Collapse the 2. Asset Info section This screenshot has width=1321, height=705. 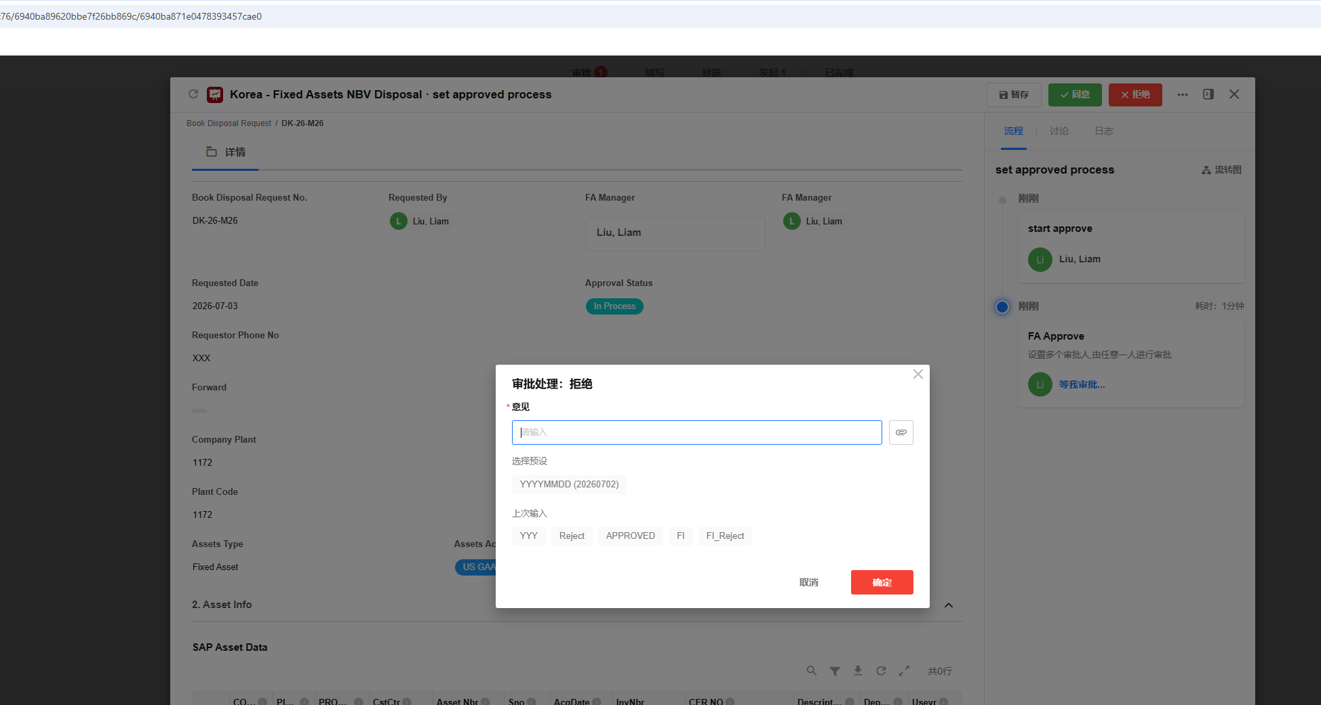point(949,605)
